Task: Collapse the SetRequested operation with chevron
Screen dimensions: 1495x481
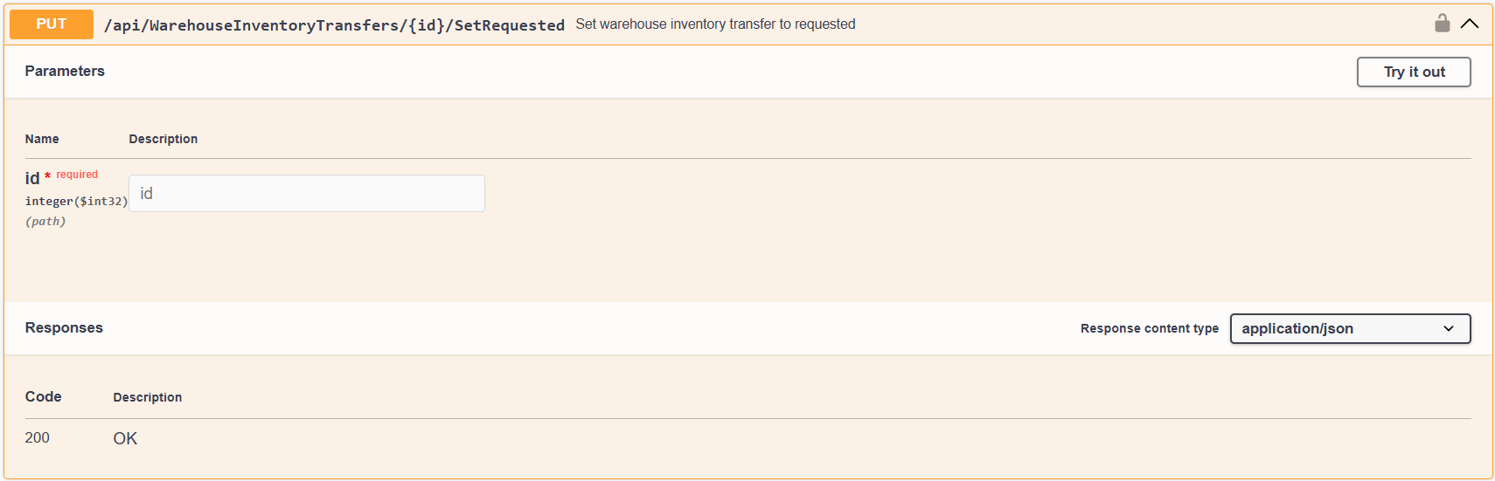Action: coord(1470,24)
